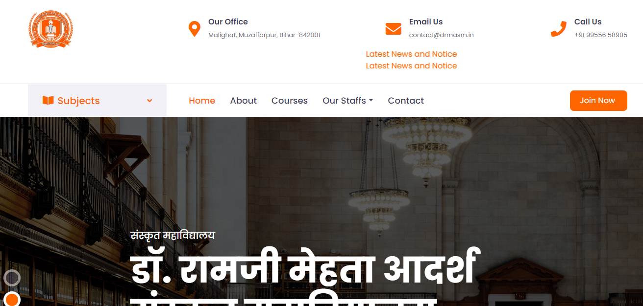Viewport: 643px width, 306px height.
Task: Open the About page
Action: coord(244,101)
